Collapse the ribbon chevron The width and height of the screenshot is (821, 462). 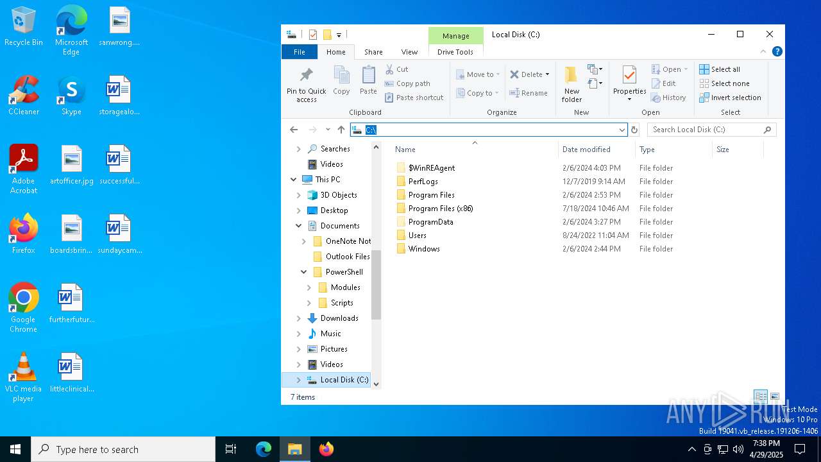pos(763,52)
